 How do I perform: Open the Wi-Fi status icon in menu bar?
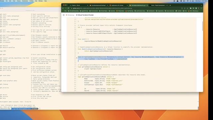(188, 1)
